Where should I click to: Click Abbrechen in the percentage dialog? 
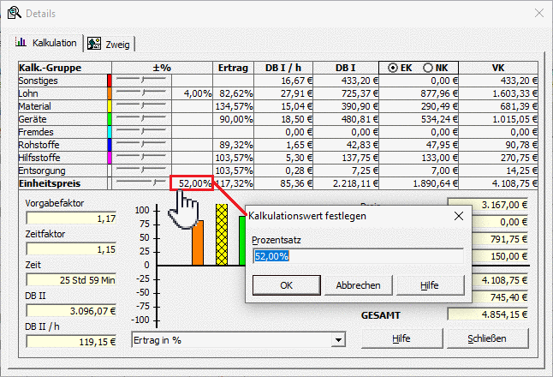tap(358, 285)
